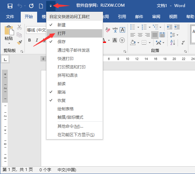Image resolution: width=195 pixels, height=174 pixels.
Task: Open the Numbering dropdown arrow
Action: tap(150, 27)
